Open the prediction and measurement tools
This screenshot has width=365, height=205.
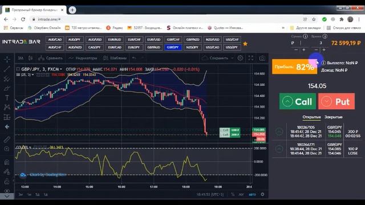(7, 117)
